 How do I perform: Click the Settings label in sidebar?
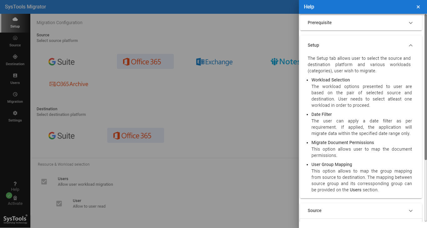coord(15,120)
